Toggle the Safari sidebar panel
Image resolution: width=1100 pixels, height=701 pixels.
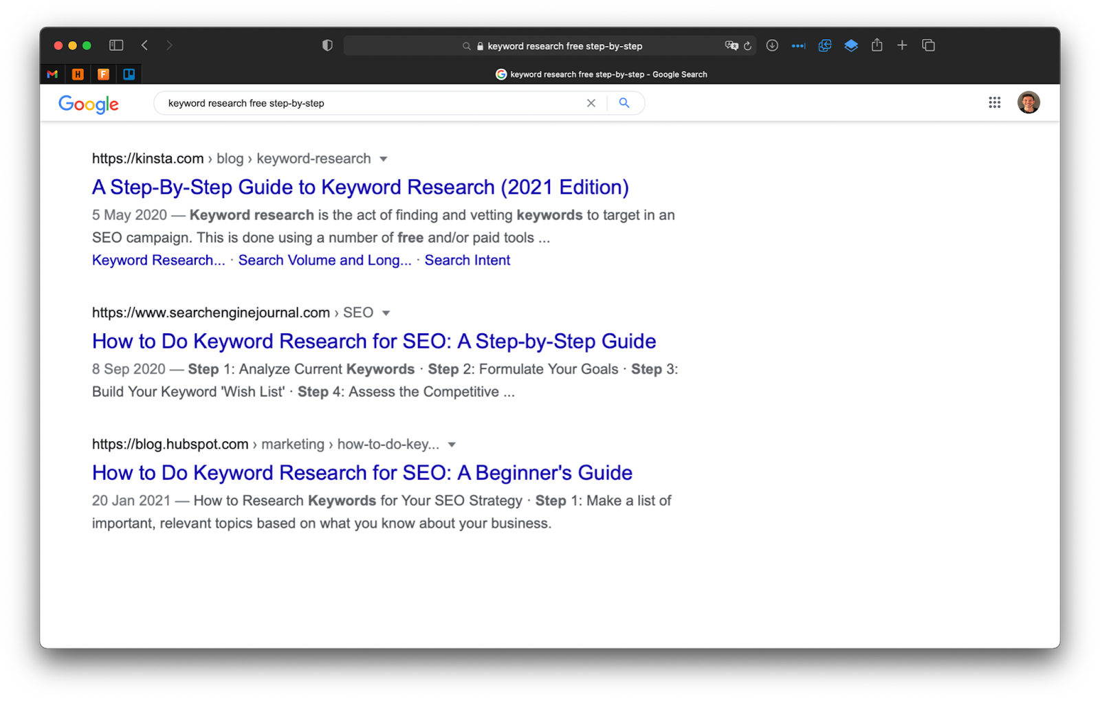click(x=116, y=45)
